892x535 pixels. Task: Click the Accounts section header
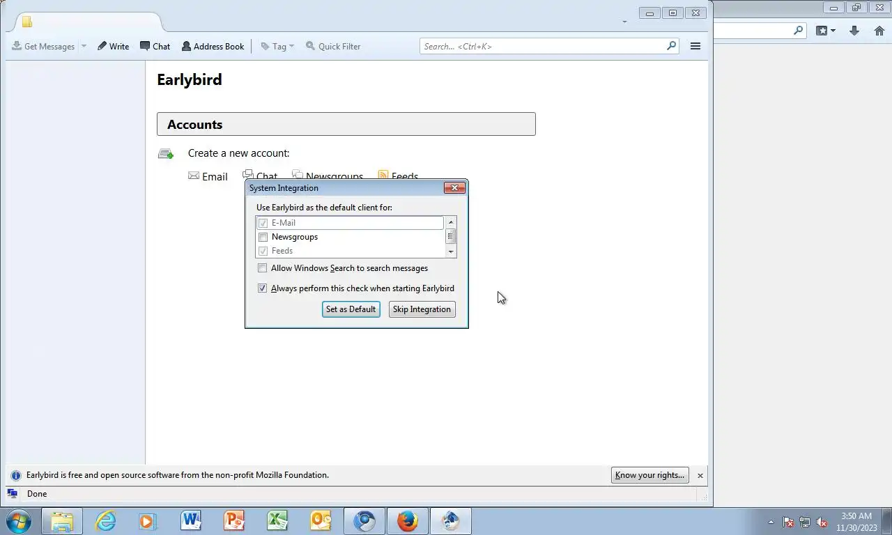[346, 124]
